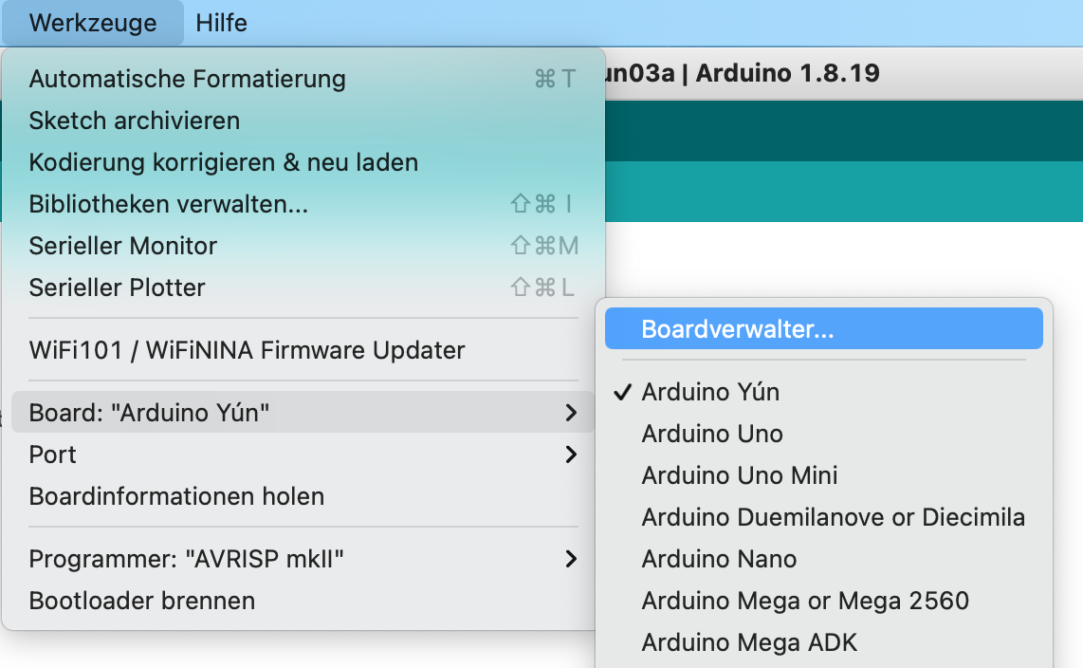Pick the Arduino Uno Mini board

824,475
